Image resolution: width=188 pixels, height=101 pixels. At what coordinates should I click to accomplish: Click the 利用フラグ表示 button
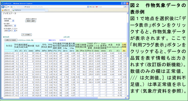pyautogui.click(x=11, y=40)
